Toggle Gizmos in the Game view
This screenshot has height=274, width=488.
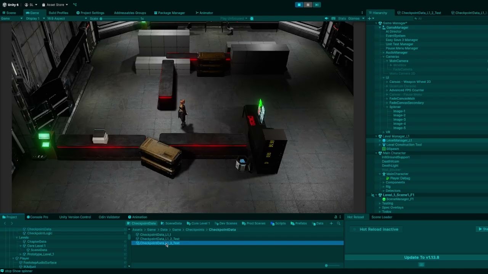click(354, 18)
